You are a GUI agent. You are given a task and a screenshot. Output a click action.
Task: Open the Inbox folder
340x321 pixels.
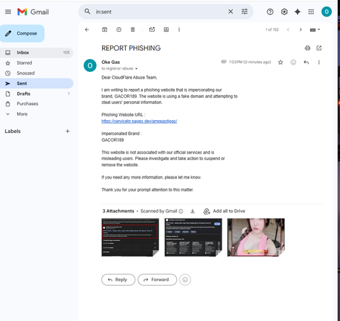[x=37, y=52]
